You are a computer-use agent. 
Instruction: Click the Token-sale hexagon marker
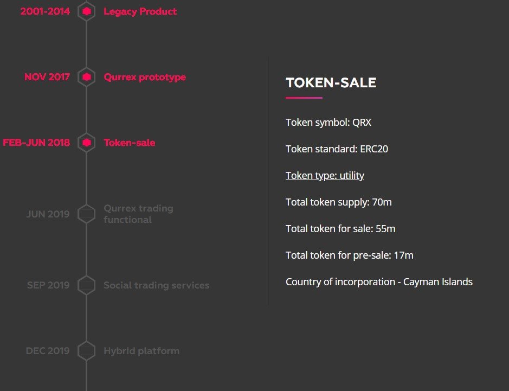click(86, 143)
